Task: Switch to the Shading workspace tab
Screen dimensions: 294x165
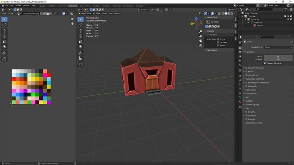Action: 96,6
